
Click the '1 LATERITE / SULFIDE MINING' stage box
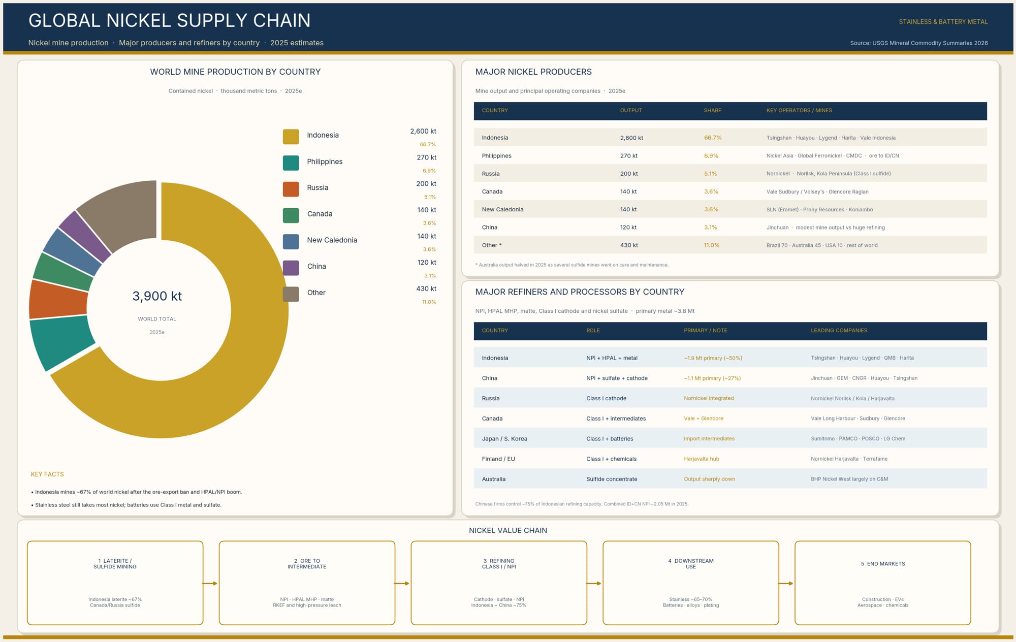[115, 583]
